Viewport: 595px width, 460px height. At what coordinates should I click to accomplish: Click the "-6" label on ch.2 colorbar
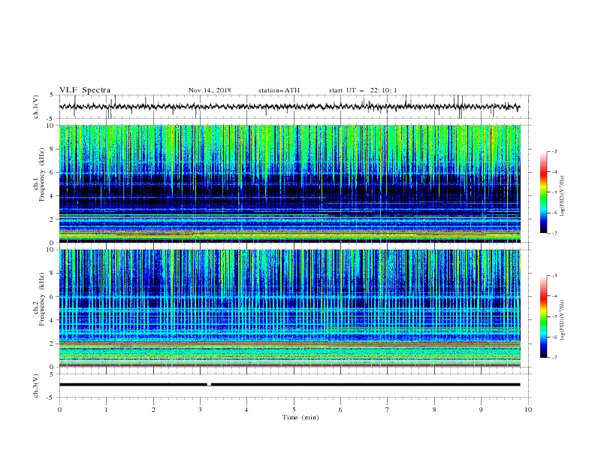pos(554,337)
